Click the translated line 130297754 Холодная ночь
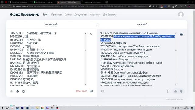 click(128, 79)
